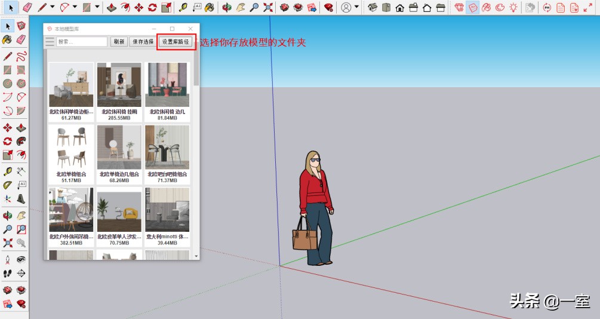Viewport: 600px width, 319px height.
Task: Open the user account icon
Action: [346, 8]
